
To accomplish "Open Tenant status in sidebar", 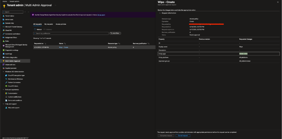I will pos(9,16).
